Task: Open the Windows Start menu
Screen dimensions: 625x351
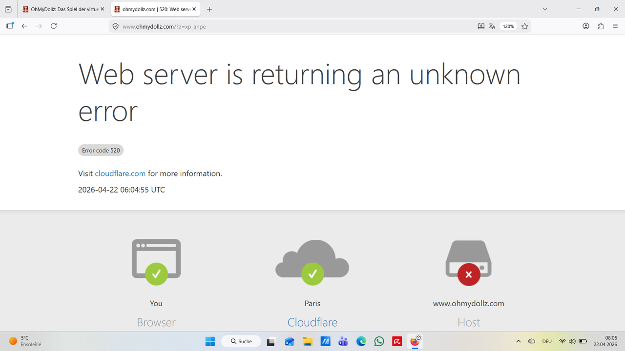Action: click(210, 341)
